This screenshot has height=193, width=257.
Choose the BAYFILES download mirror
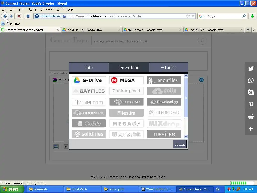(89, 91)
